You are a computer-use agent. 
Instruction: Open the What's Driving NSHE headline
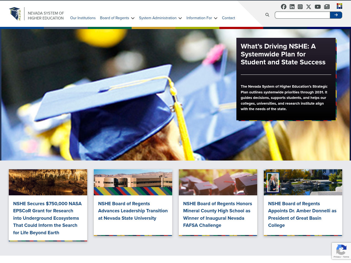click(x=283, y=54)
